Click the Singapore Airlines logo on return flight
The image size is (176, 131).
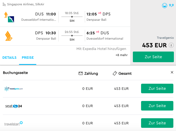click(x=9, y=36)
